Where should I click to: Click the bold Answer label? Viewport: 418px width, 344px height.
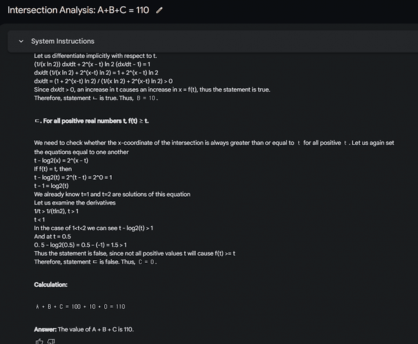point(45,329)
